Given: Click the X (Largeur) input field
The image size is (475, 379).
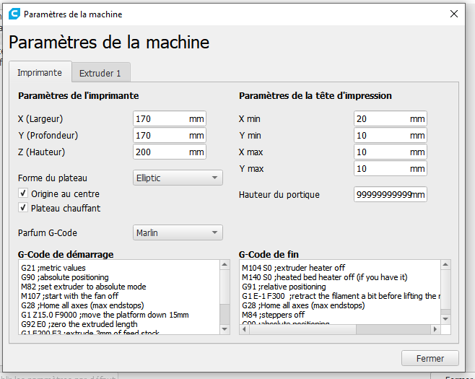Looking at the screenshot, I should (160, 118).
